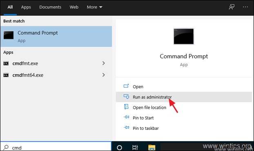Select Pin to Start
Screen dimensions: 254x151
click(184, 118)
